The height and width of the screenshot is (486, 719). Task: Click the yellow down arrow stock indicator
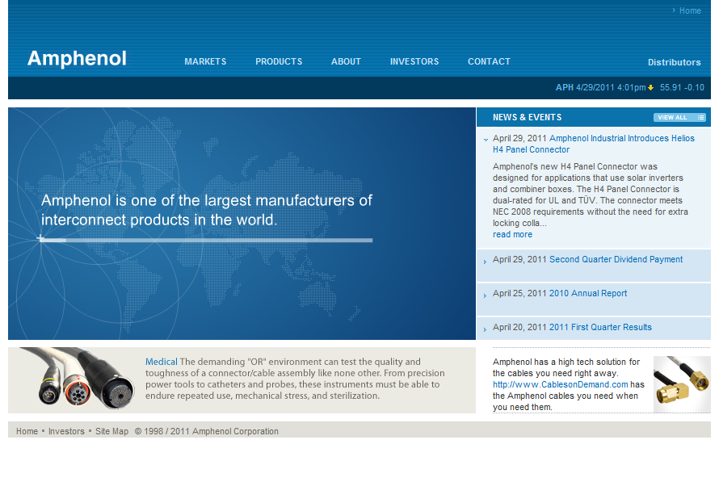(x=650, y=87)
